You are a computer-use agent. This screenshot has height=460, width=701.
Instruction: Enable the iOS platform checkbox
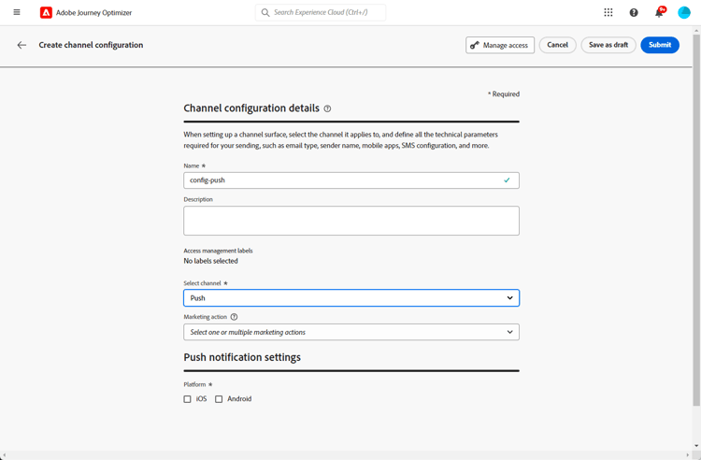tap(188, 399)
